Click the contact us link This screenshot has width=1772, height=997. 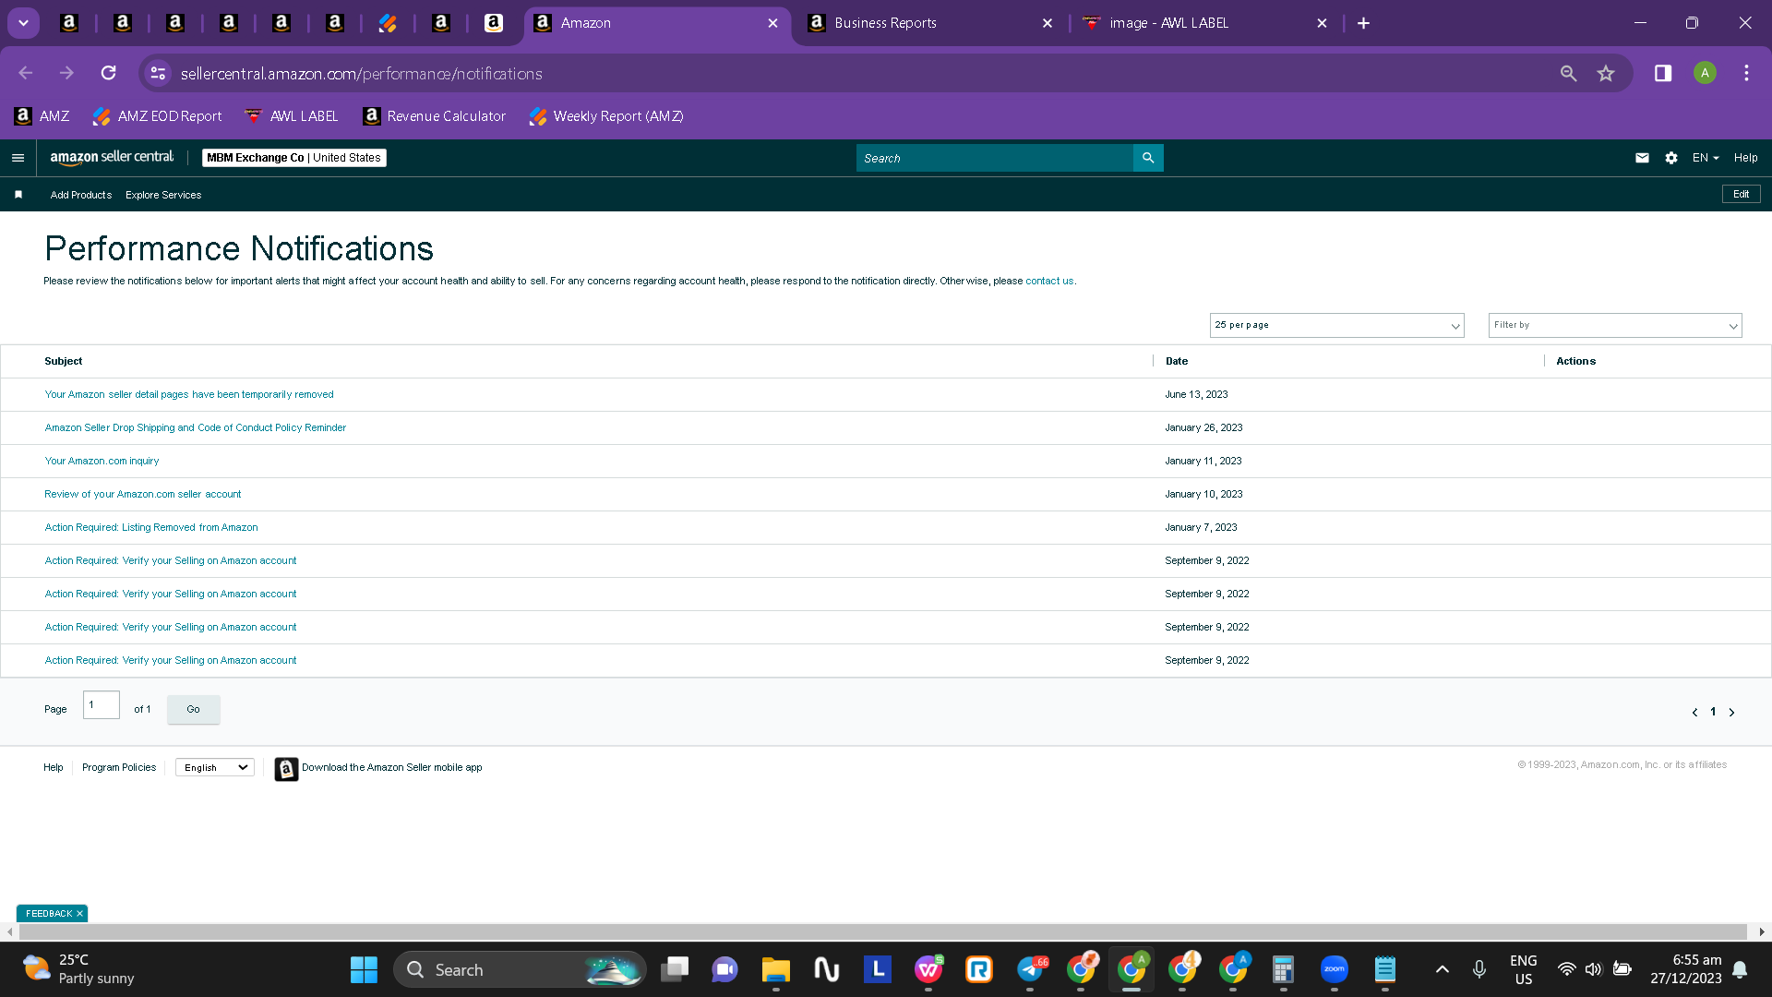coord(1049,281)
